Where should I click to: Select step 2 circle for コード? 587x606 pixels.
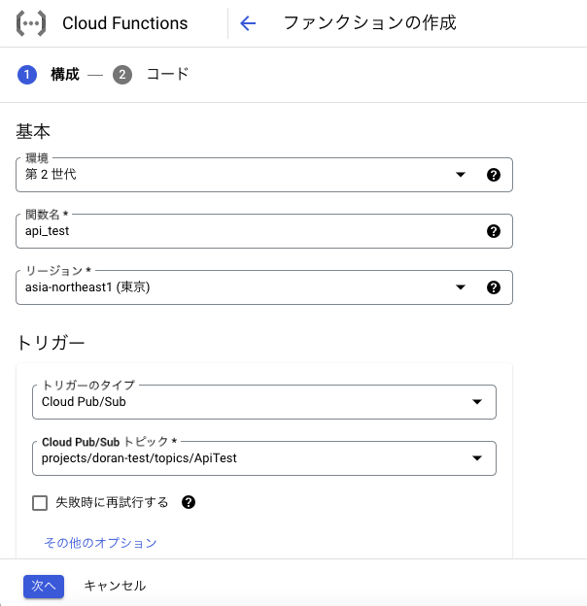pos(122,75)
